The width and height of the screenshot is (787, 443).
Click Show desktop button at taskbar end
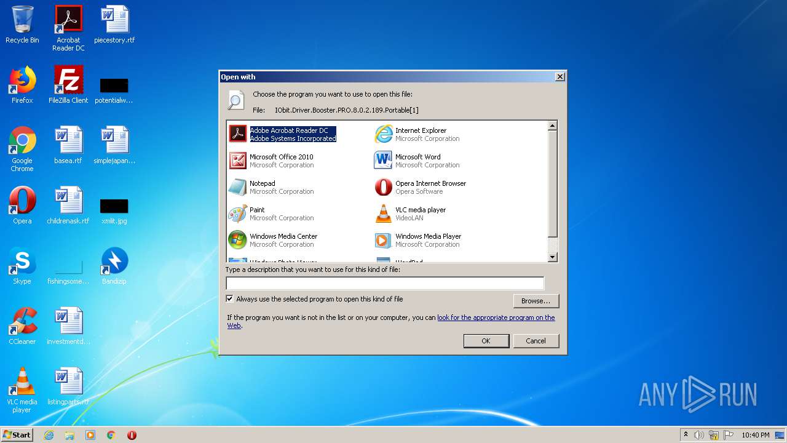pos(781,435)
